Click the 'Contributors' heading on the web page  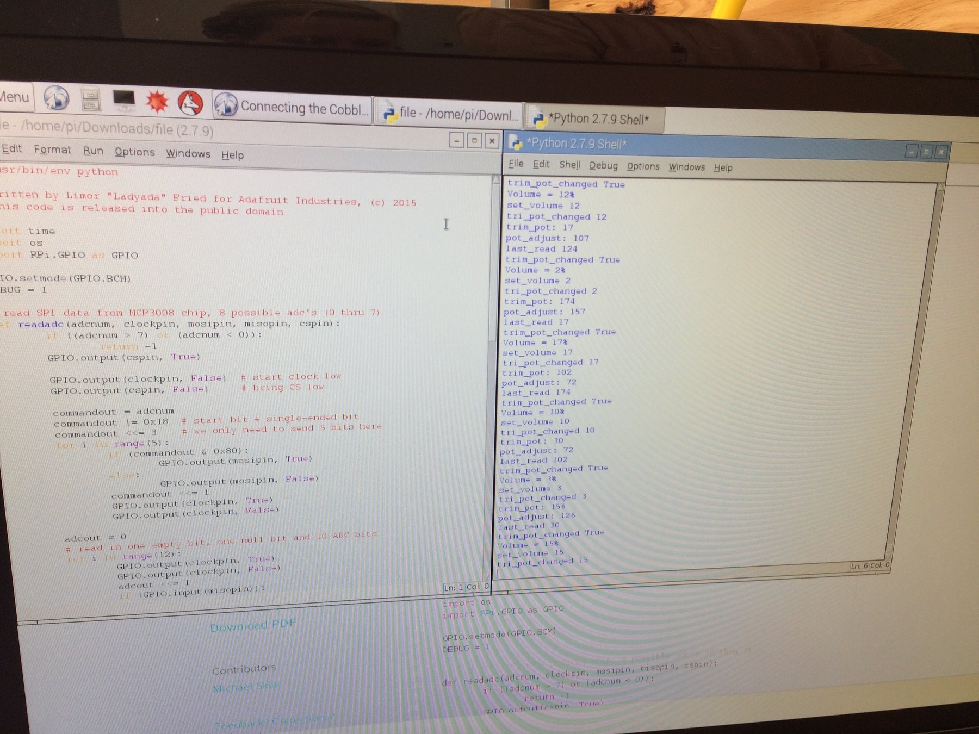click(244, 669)
